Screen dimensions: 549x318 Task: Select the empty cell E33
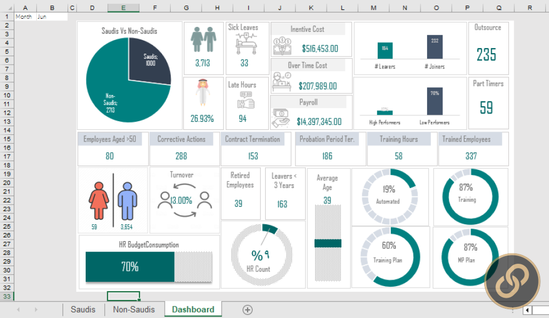click(124, 296)
